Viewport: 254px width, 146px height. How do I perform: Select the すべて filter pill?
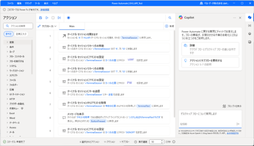[8, 34]
